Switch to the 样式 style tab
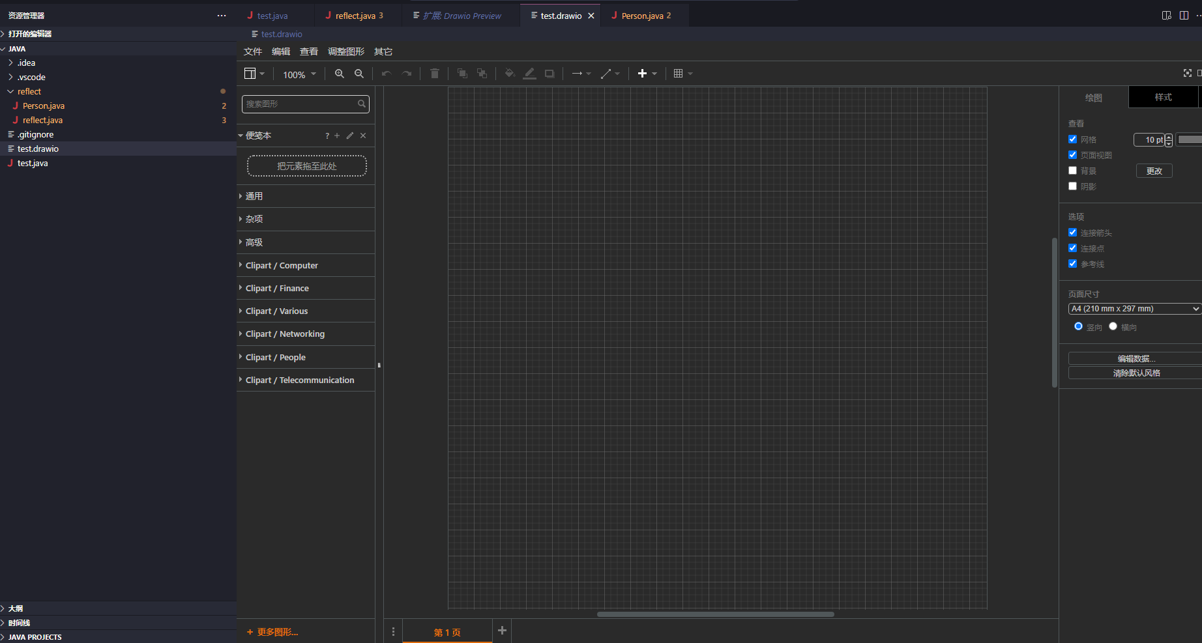Viewport: 1202px width, 643px height. tap(1164, 97)
